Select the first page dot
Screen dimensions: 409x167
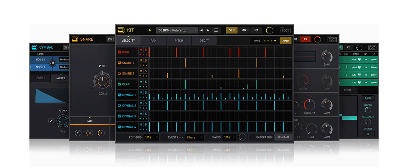[265, 41]
